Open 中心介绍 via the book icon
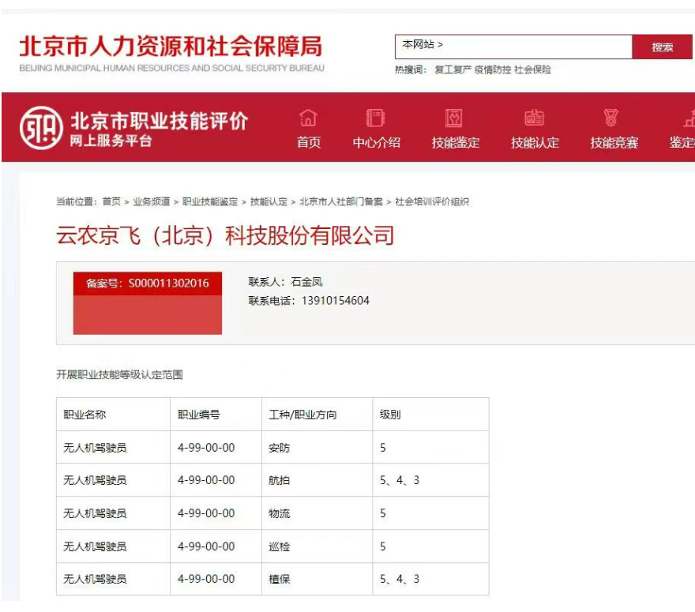This screenshot has width=695, height=612. [x=376, y=118]
